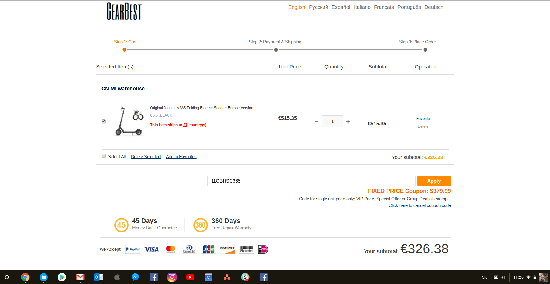This screenshot has width=550, height=284.
Task: Open Google Calendar from the shelf
Action: tap(209, 277)
